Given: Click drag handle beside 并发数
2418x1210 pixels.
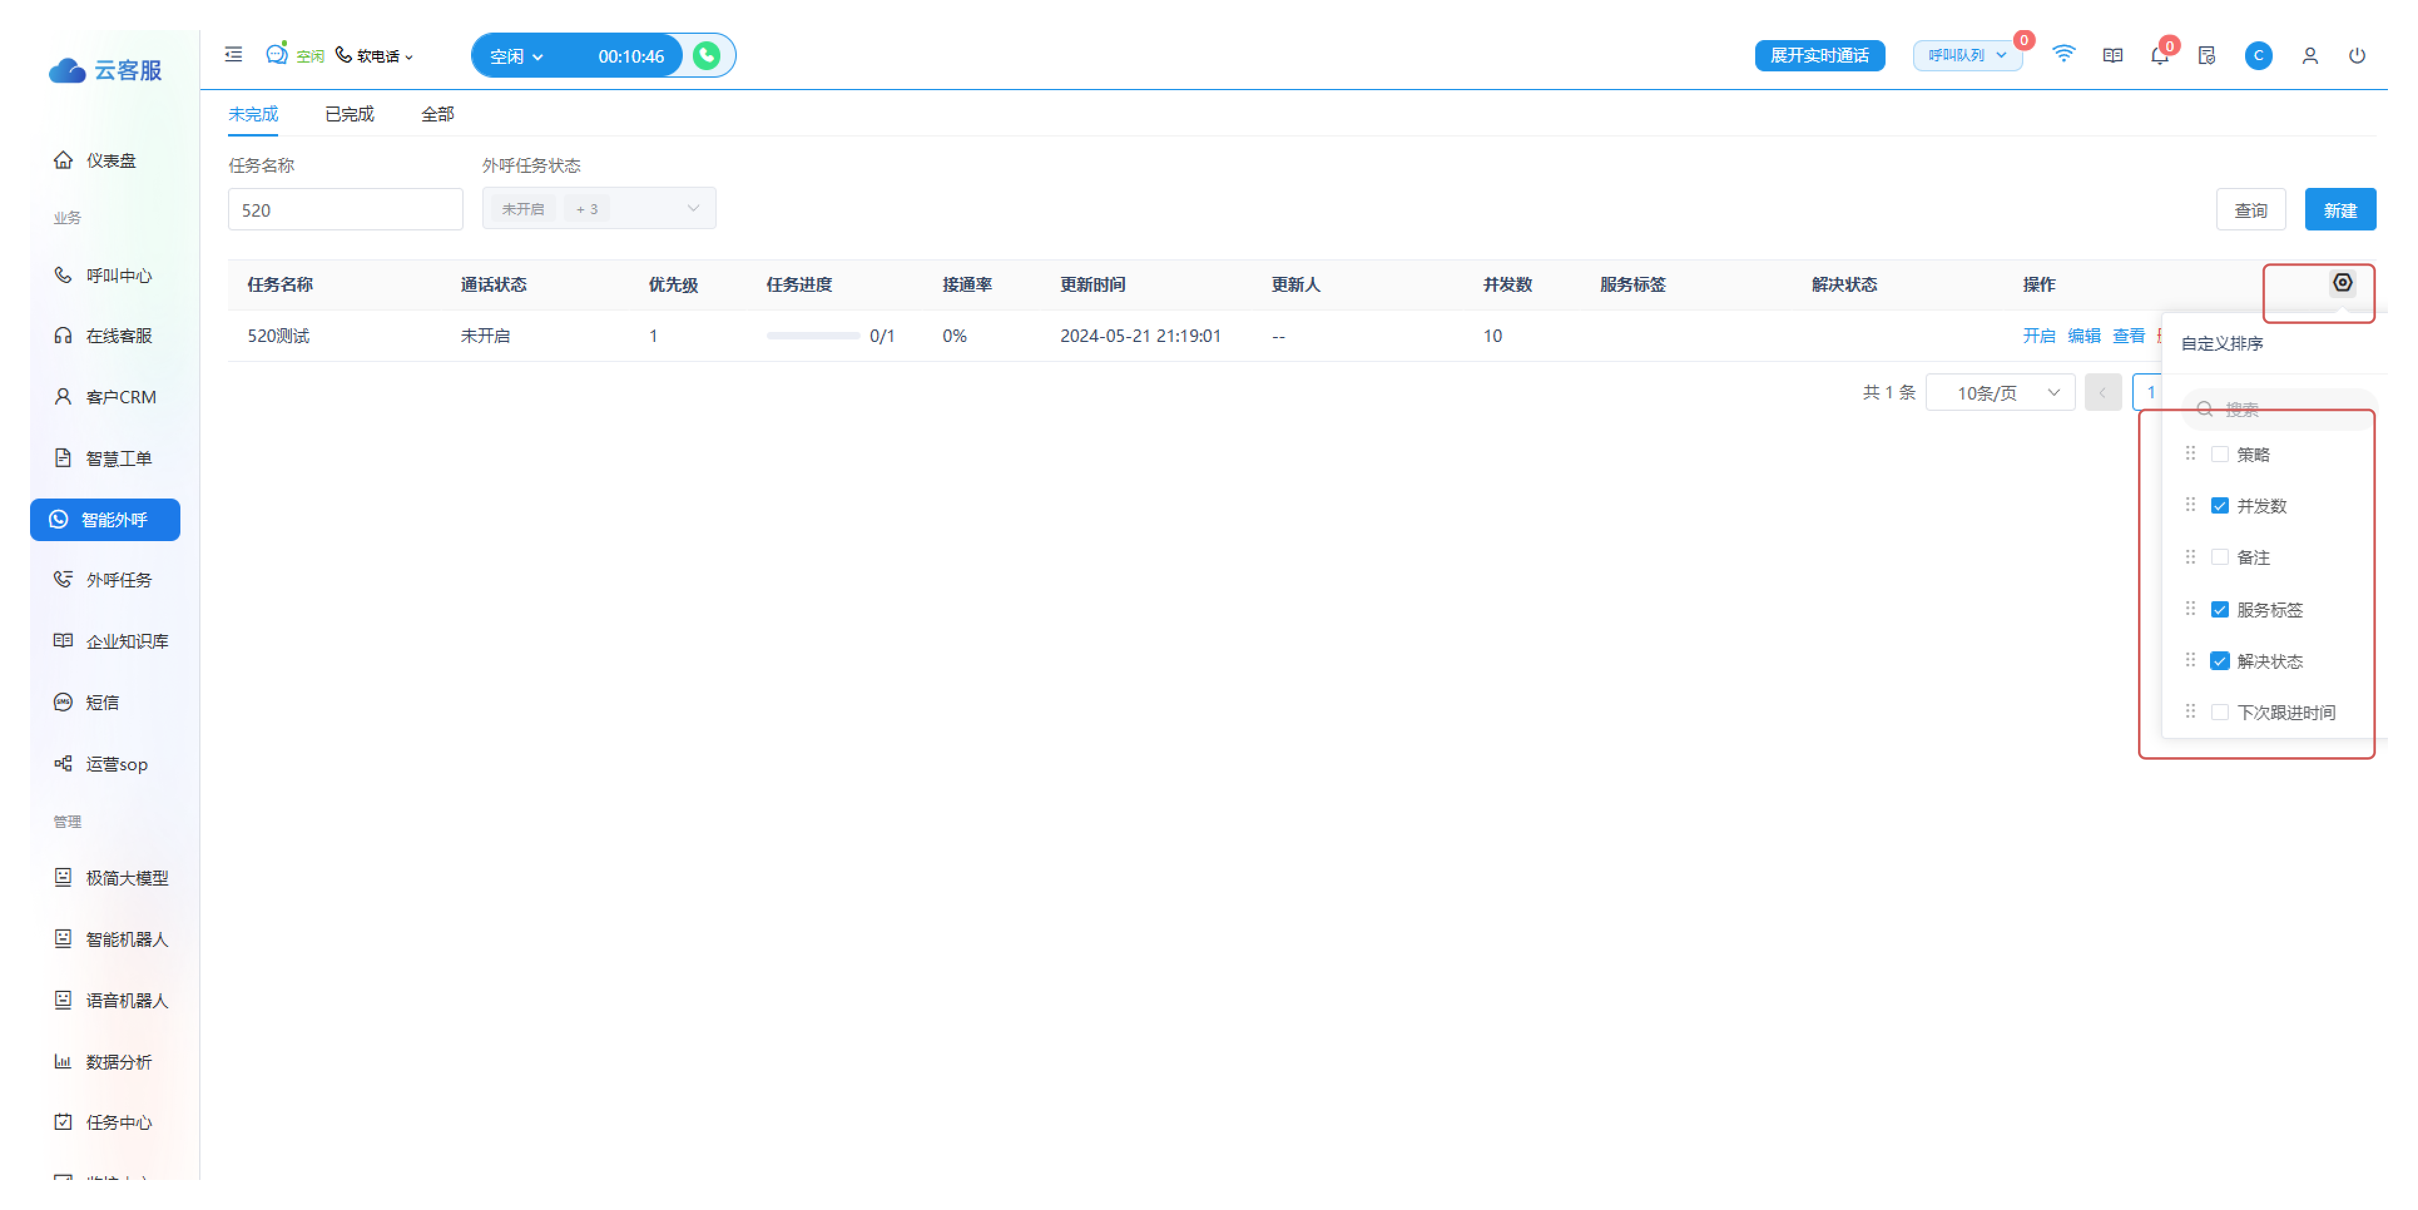Looking at the screenshot, I should [x=2190, y=505].
